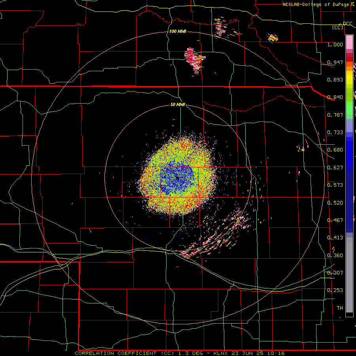Pick the pink color at the top of the CC scale
The width and height of the screenshot is (356, 356).
tap(349, 42)
